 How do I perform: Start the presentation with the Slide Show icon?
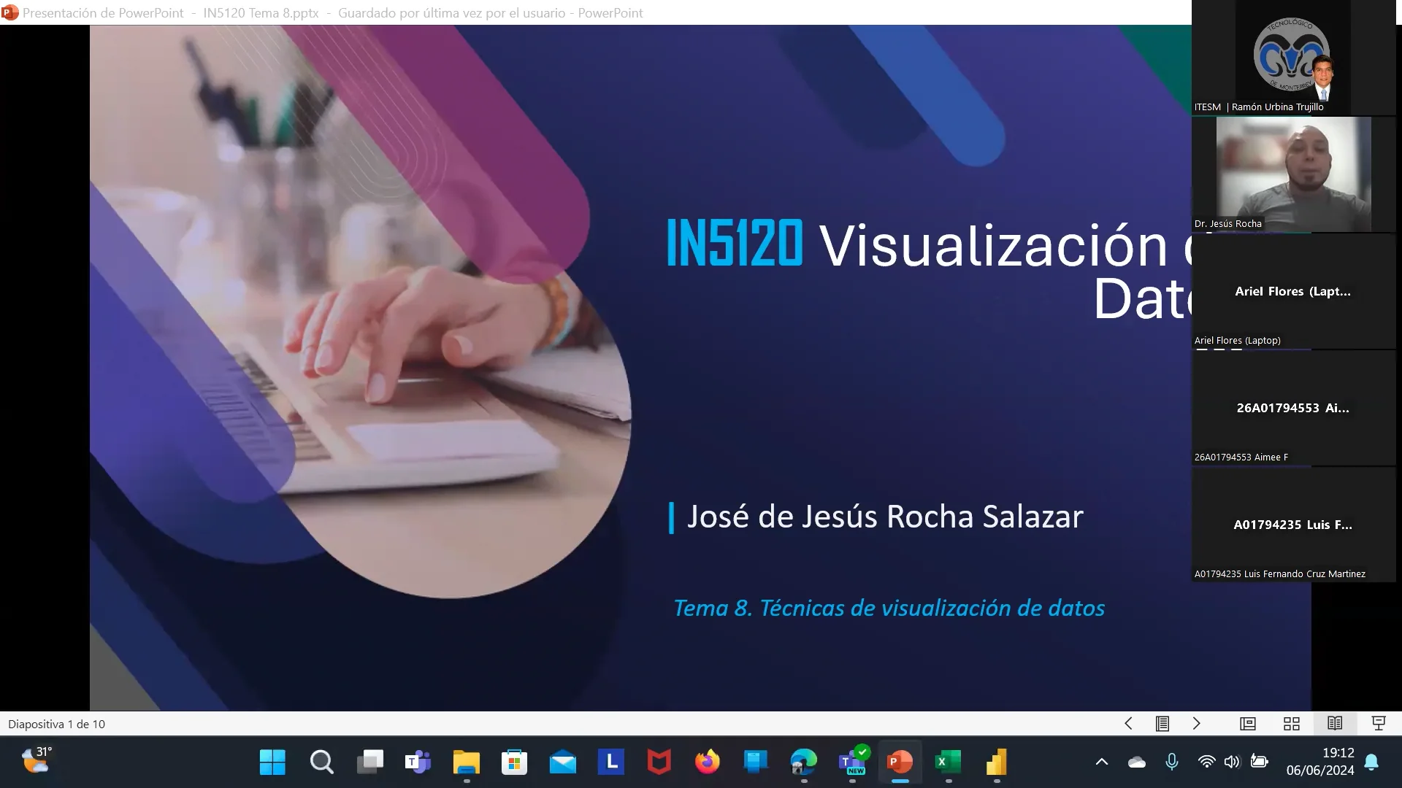1379,724
